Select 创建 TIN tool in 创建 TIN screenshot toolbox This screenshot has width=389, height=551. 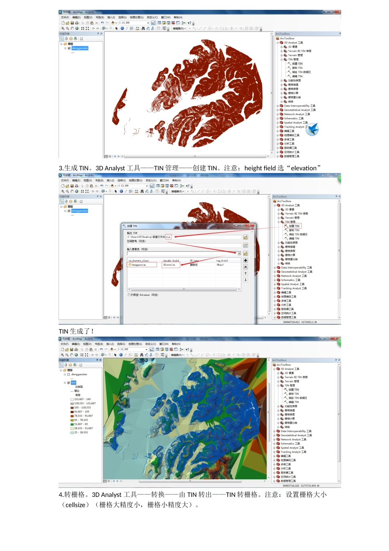[294, 226]
